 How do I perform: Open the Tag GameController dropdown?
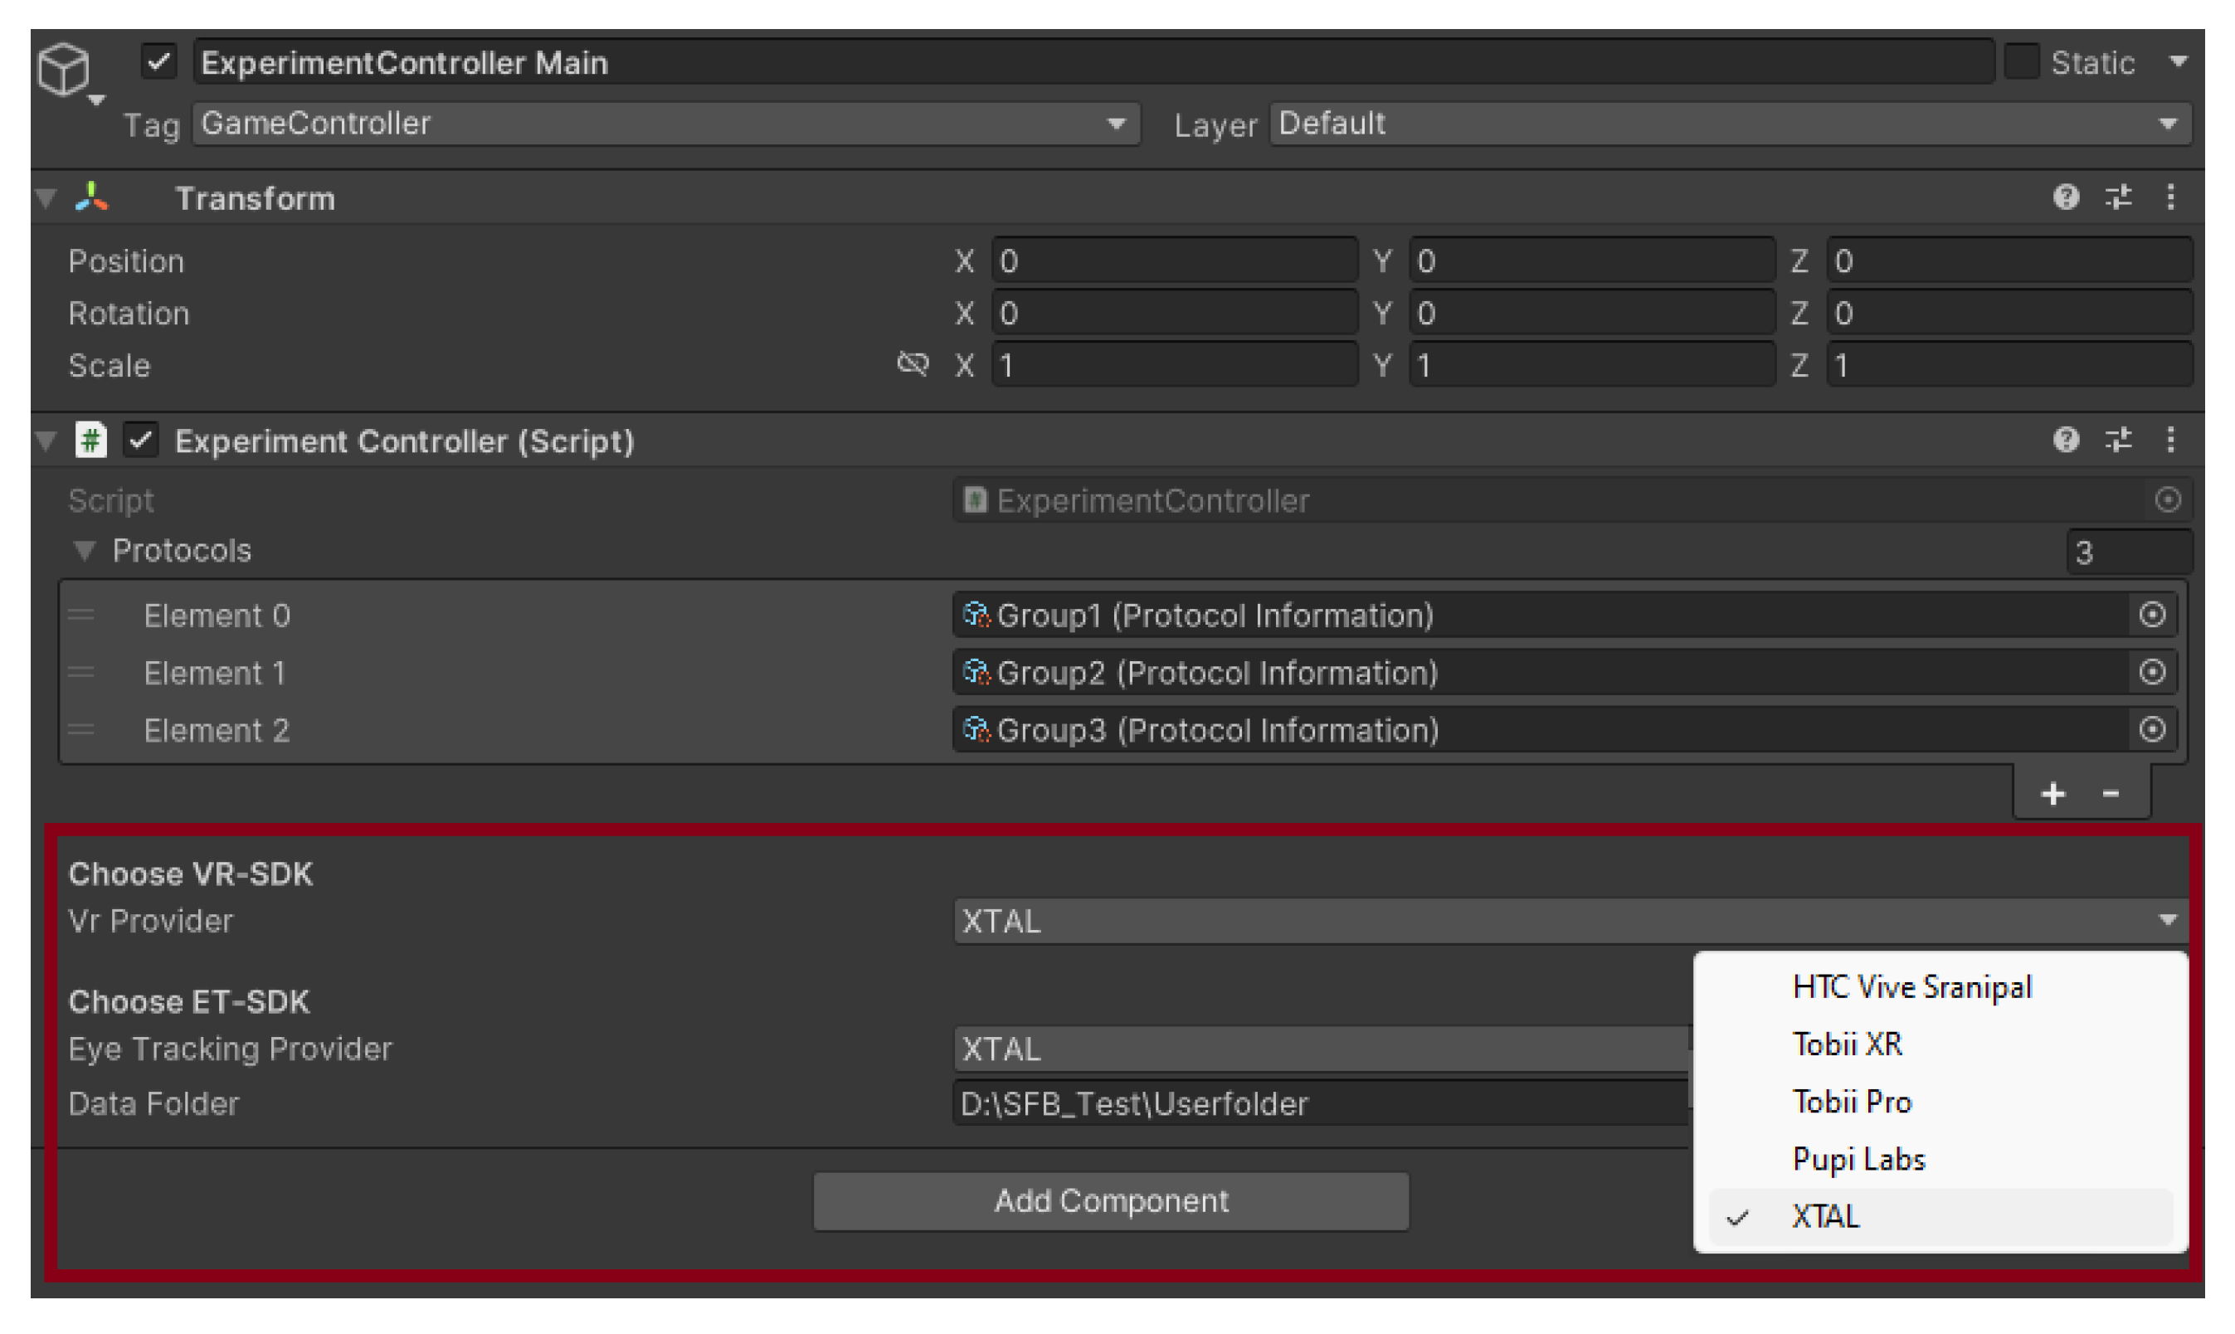point(665,123)
